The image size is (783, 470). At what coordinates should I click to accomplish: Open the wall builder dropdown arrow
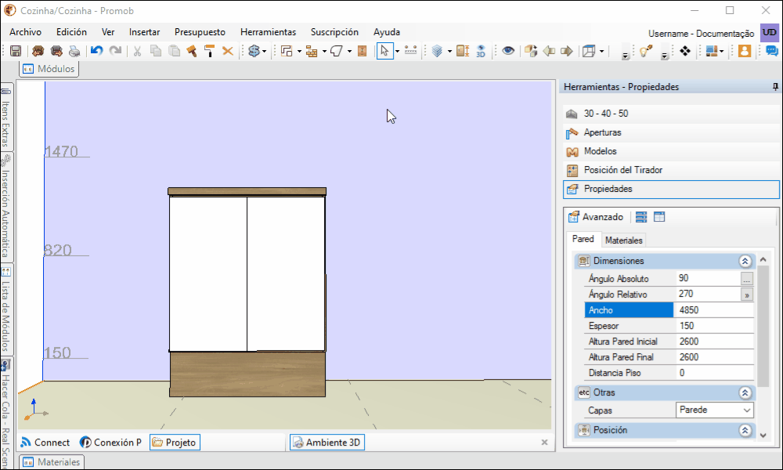324,51
